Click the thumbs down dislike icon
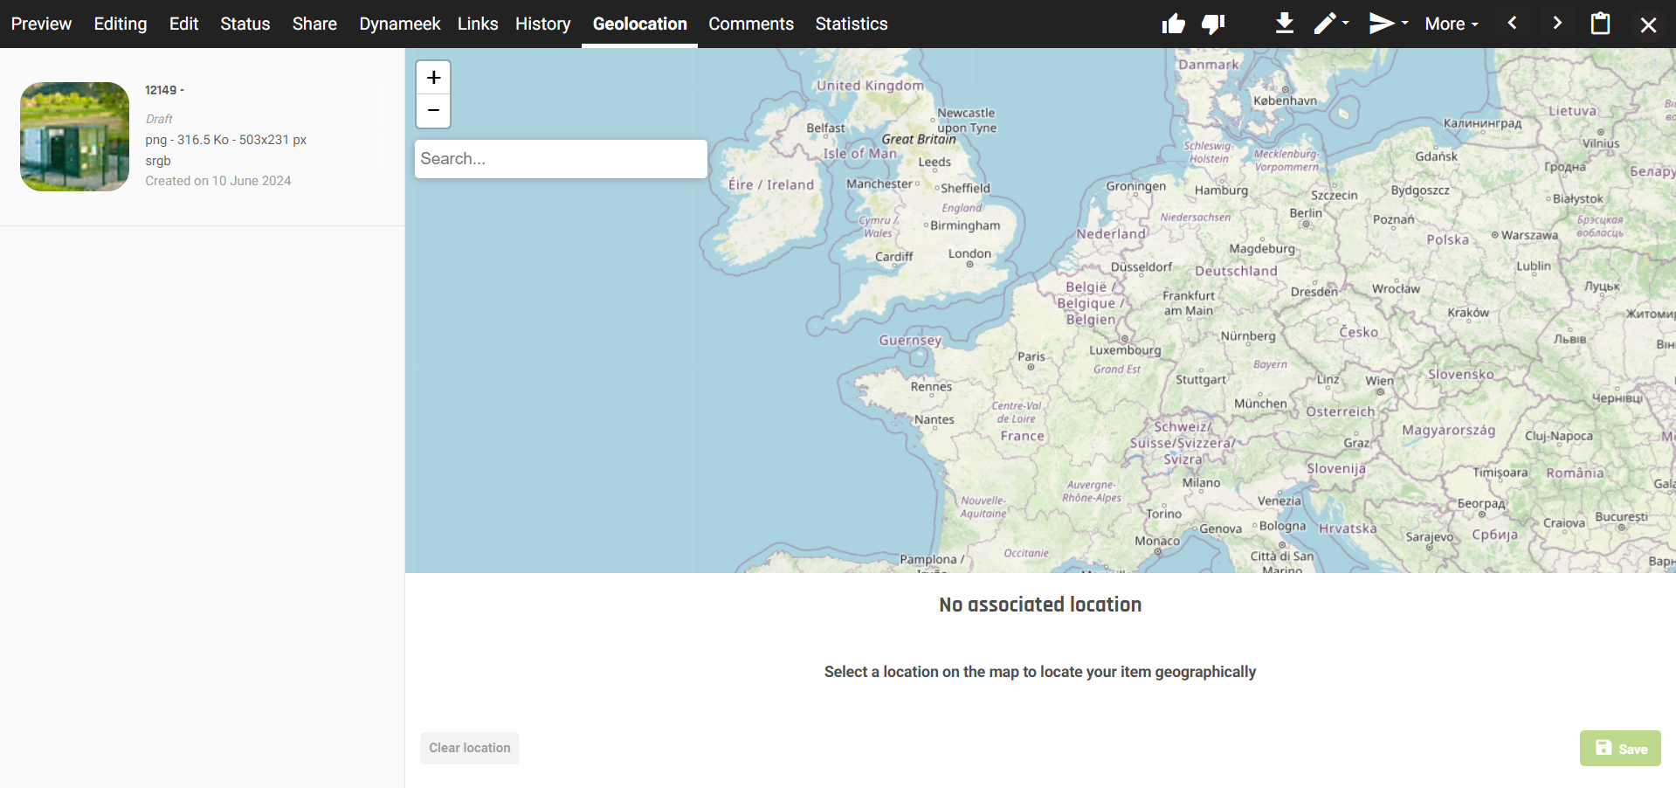 (1213, 24)
